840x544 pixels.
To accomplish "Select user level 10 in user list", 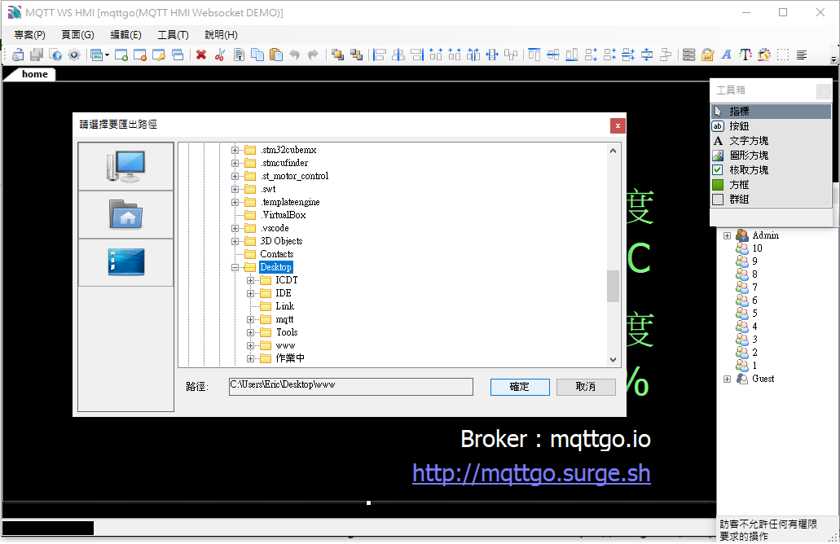I will coord(757,248).
